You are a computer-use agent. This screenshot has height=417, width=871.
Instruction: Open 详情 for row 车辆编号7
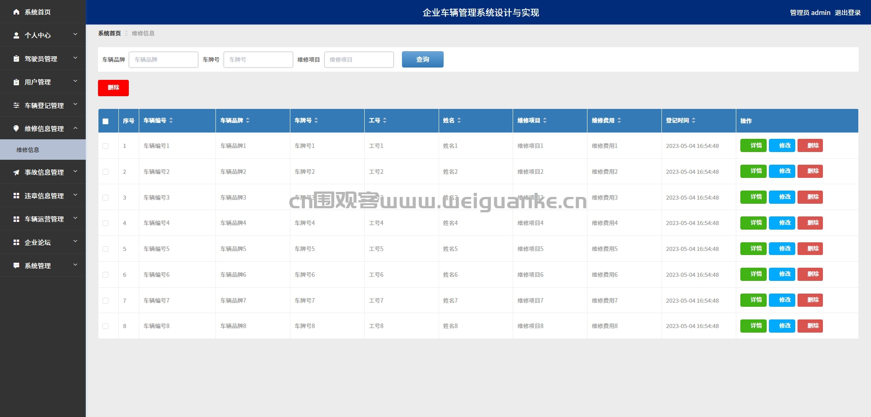(x=754, y=300)
